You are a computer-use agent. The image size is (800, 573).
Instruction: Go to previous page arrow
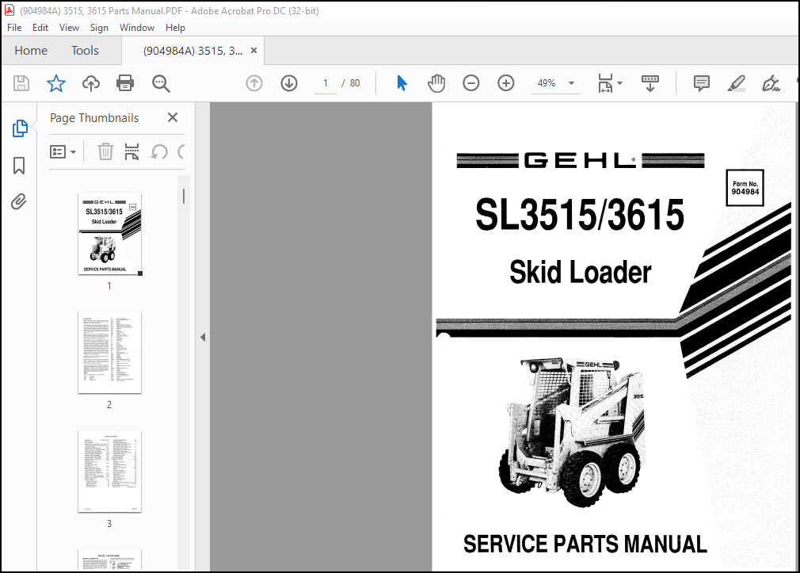(x=254, y=83)
